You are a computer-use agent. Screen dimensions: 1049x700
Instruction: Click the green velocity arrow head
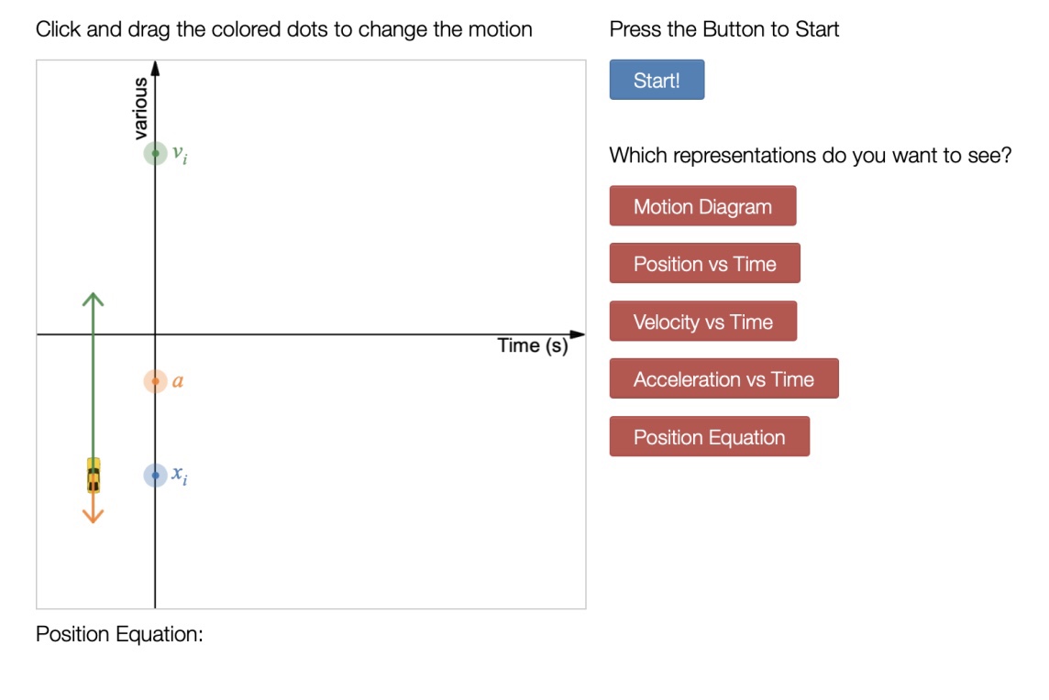click(x=93, y=298)
